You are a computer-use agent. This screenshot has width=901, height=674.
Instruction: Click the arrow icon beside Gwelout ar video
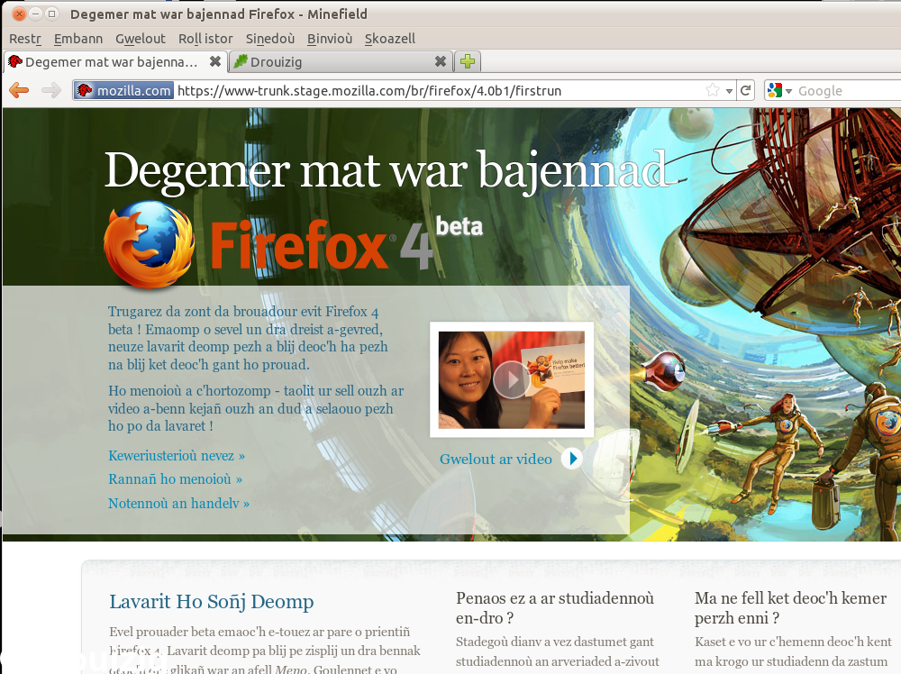click(571, 459)
